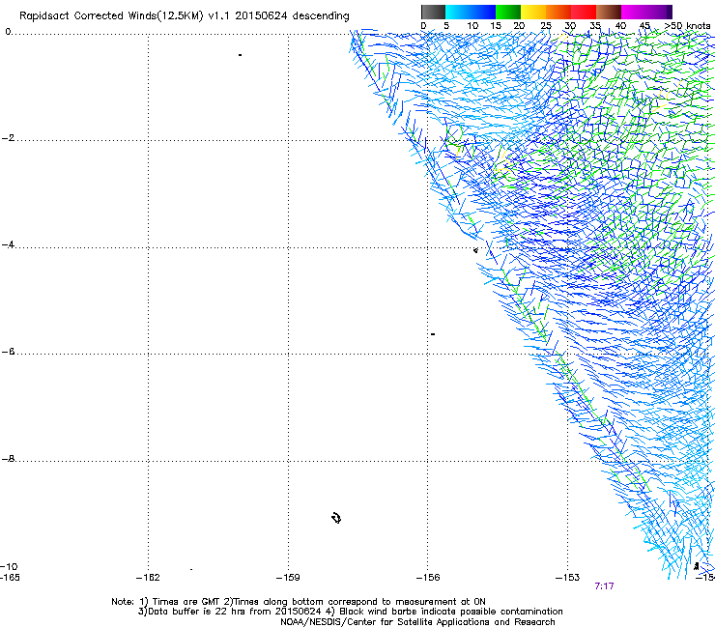This screenshot has height=628, width=715.
Task: Click the legend tick label '25'
Action: 546,26
